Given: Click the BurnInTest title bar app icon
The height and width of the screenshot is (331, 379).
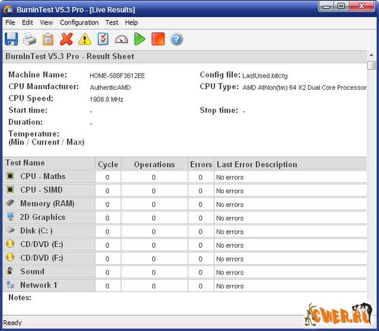Looking at the screenshot, I should [8, 9].
